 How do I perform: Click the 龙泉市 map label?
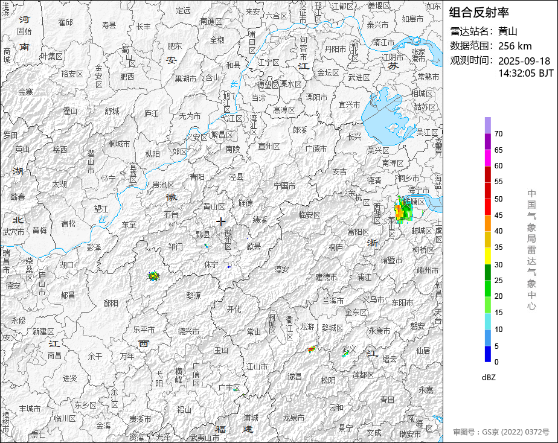click(x=293, y=418)
